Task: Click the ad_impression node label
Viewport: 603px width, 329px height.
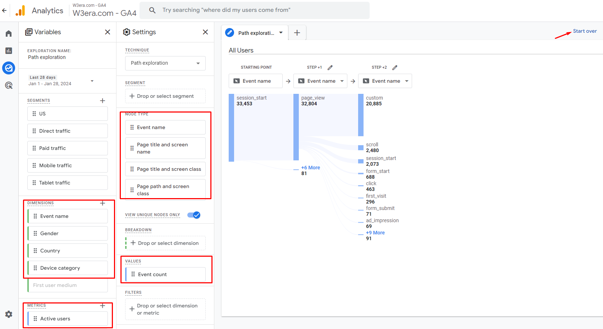Action: [x=382, y=220]
